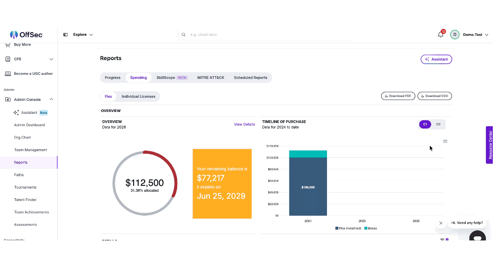The image size is (496, 279).
Task: Open the chat widget bubble
Action: [x=477, y=236]
